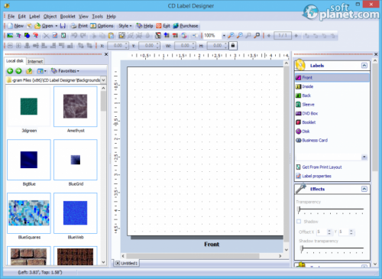Click Get From Print Layout
382x279 pixels.
coord(319,167)
